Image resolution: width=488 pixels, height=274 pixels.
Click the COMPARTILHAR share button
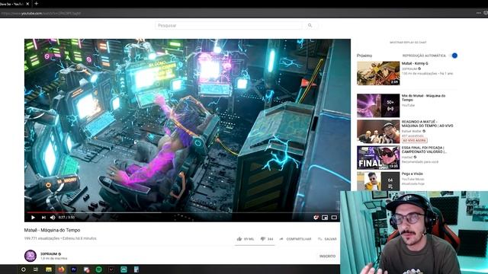295,239
